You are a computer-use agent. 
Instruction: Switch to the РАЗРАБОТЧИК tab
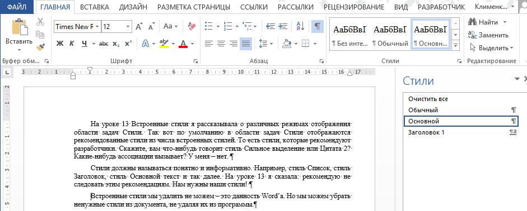pos(441,7)
